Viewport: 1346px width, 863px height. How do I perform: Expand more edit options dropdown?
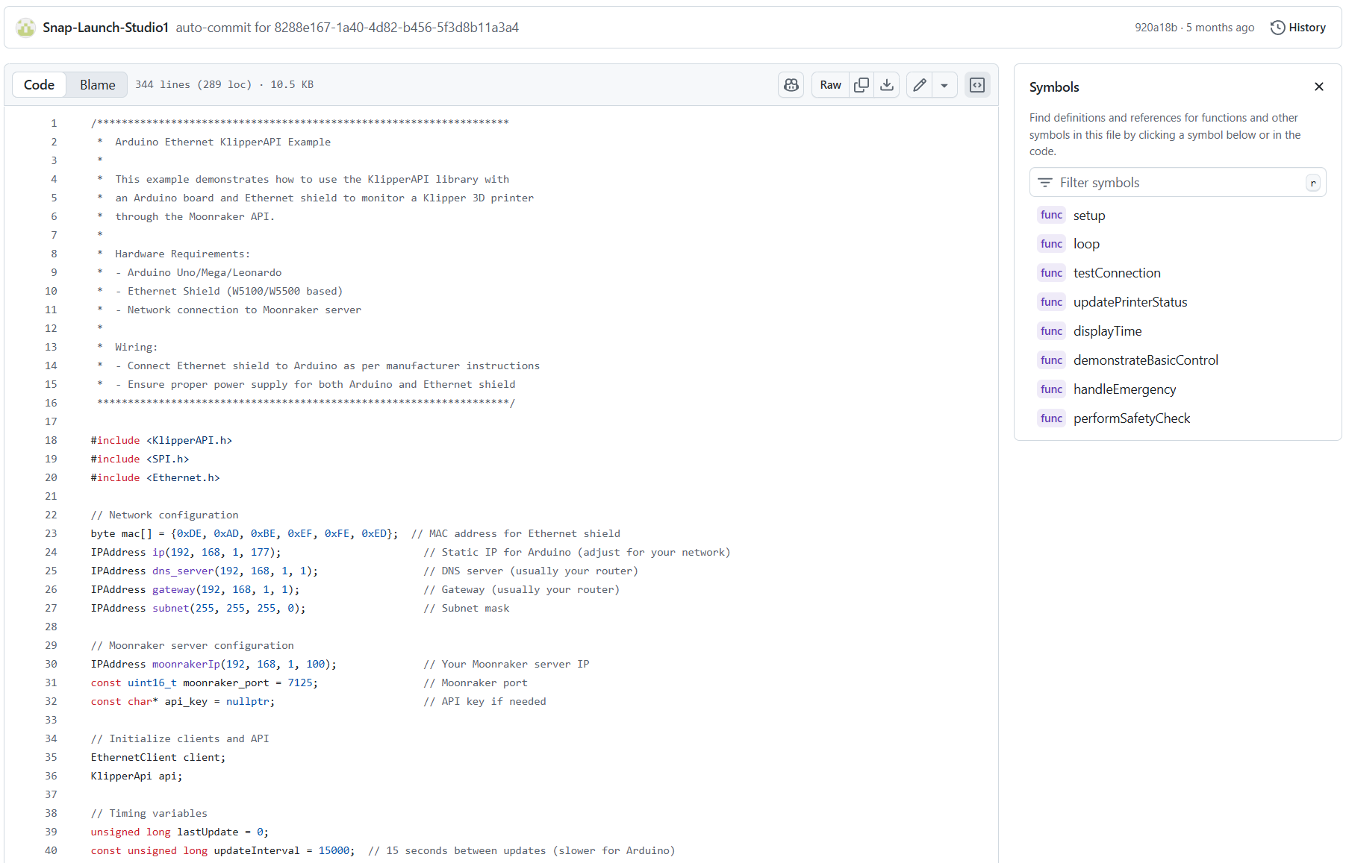coord(944,85)
